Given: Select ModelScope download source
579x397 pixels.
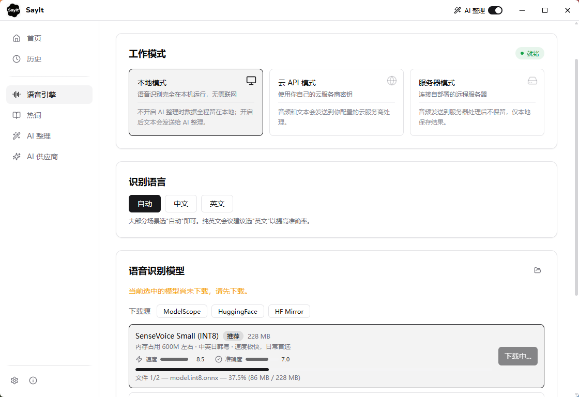Looking at the screenshot, I should coord(182,311).
